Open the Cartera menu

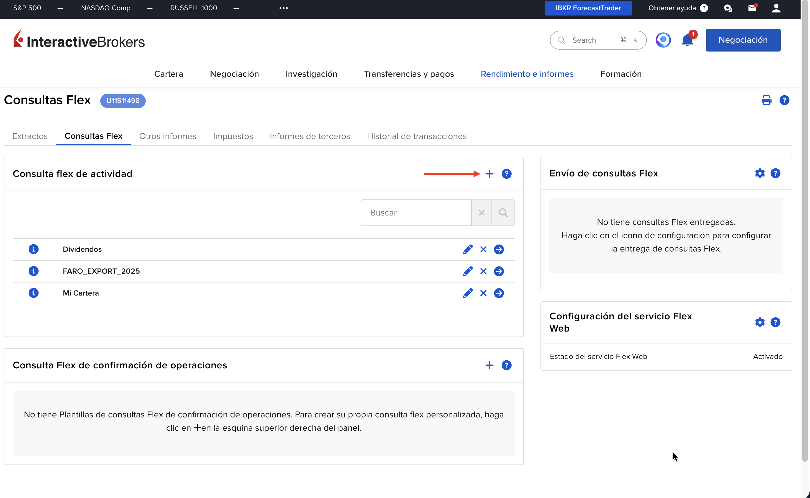[x=169, y=74]
